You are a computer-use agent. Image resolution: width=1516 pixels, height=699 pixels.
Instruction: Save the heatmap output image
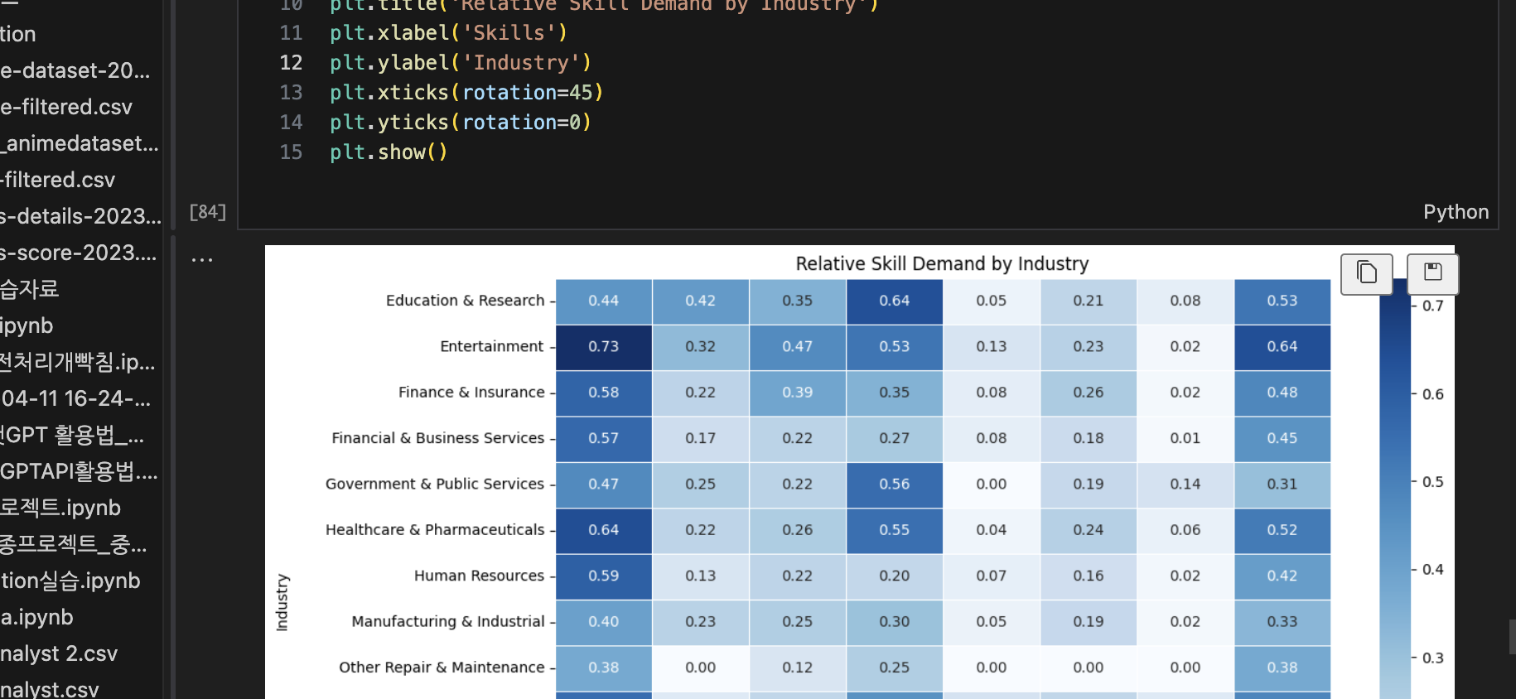[x=1433, y=272]
